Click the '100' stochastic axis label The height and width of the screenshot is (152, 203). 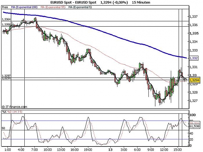point(193,115)
